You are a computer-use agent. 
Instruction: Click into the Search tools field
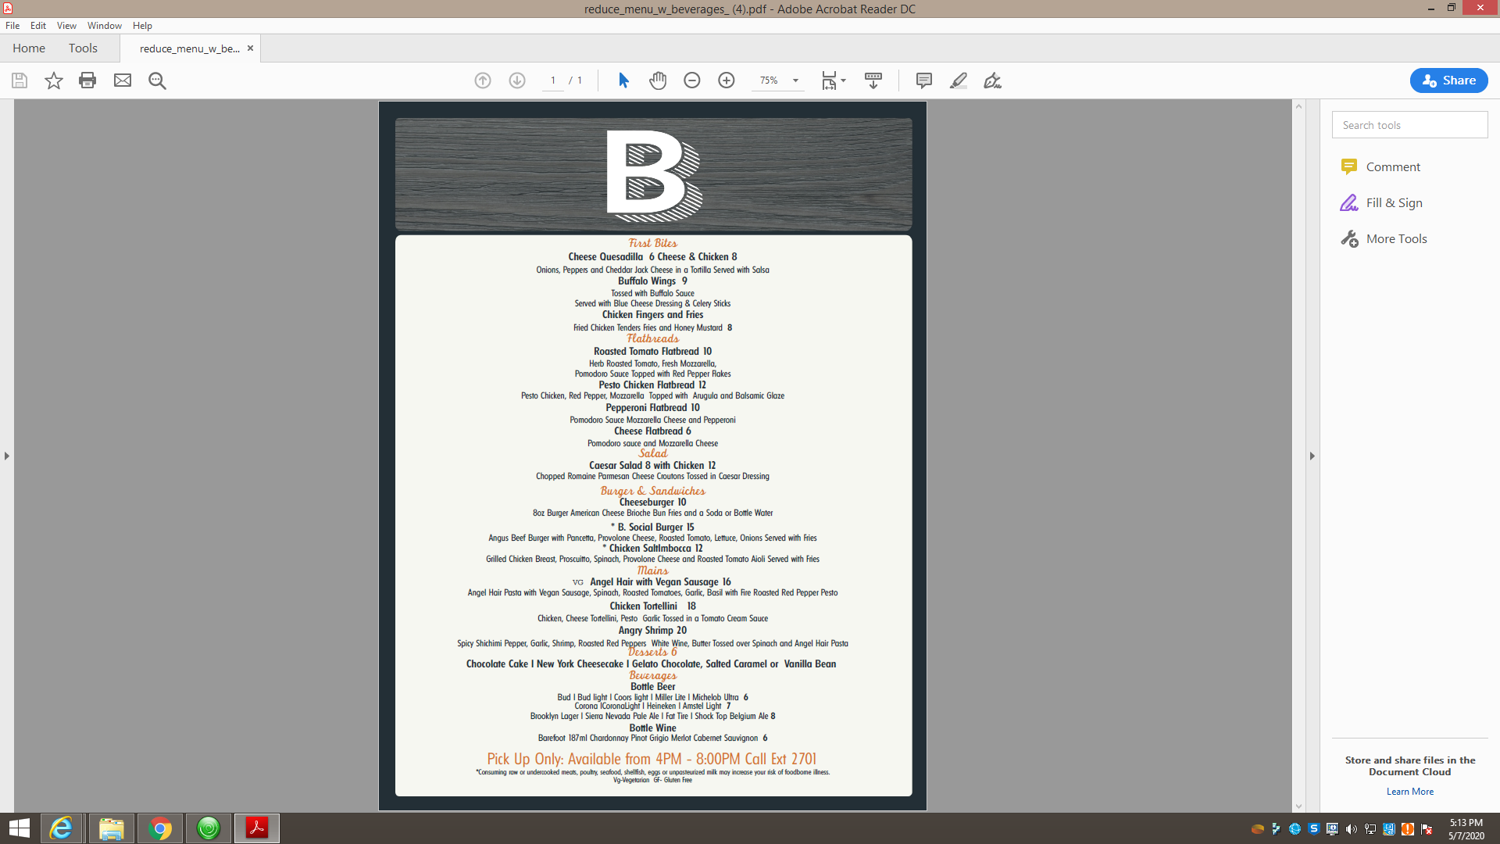pyautogui.click(x=1409, y=125)
